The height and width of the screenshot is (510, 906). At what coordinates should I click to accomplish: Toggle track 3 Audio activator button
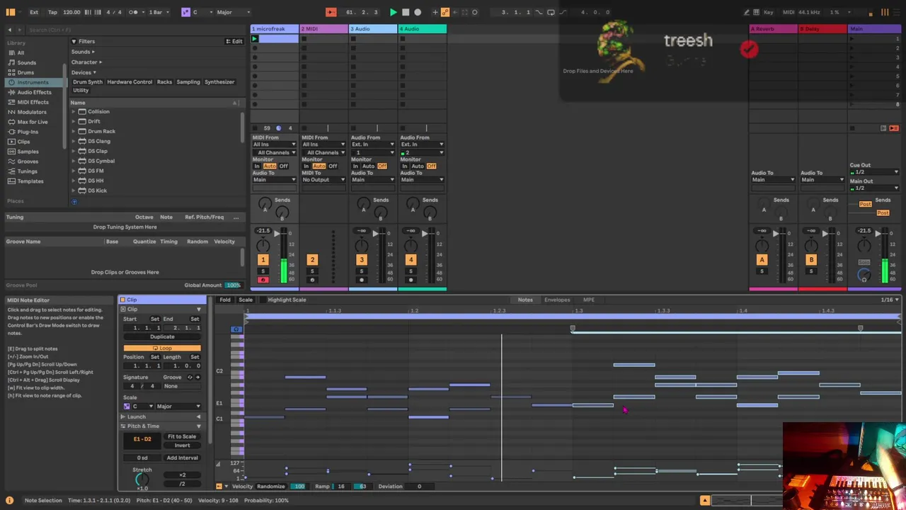click(361, 260)
